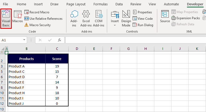Click Run Dialog button
The image size is (206, 112).
(x=143, y=25)
